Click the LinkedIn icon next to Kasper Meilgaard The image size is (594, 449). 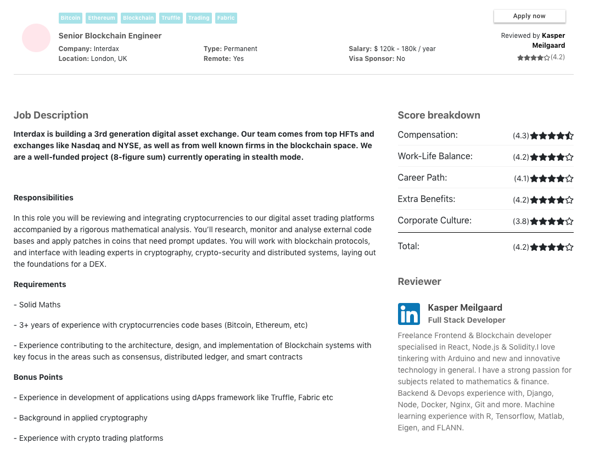408,314
